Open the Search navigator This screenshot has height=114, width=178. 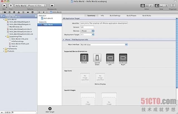[14, 12]
